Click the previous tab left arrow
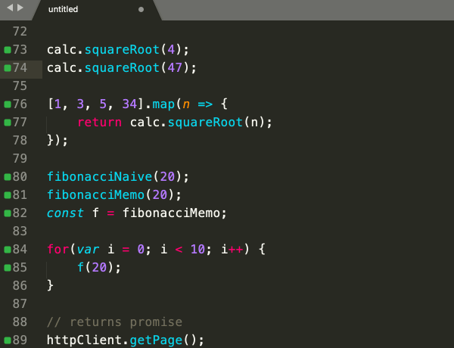This screenshot has width=454, height=348. tap(10, 8)
